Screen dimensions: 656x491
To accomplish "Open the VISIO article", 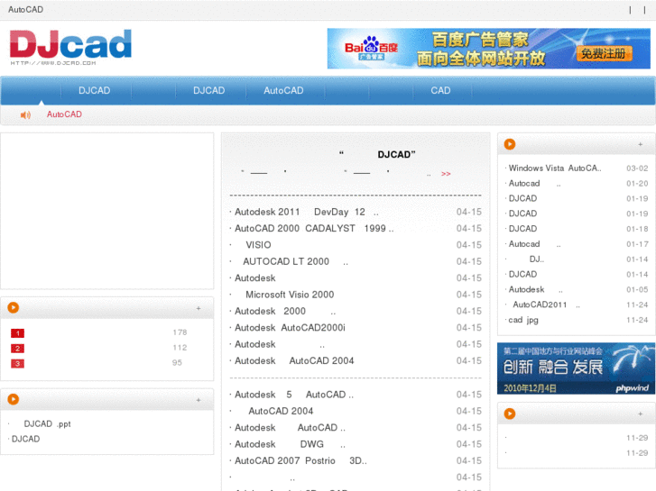I will (x=258, y=245).
